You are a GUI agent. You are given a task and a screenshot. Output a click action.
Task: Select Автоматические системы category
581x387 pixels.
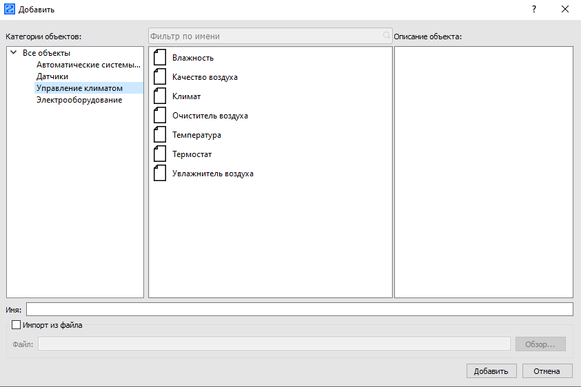pyautogui.click(x=88, y=65)
